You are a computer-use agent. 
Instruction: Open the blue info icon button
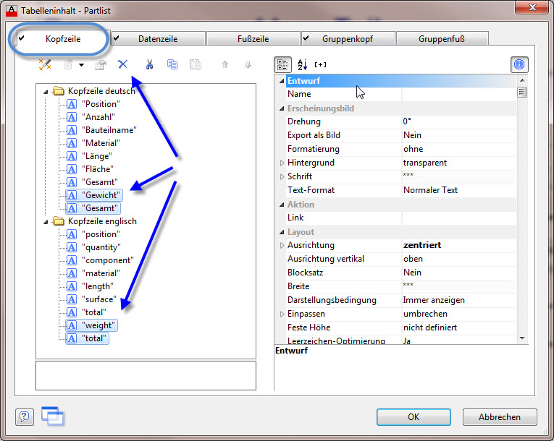click(519, 64)
